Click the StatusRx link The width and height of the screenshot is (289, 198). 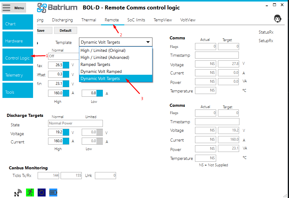tap(266, 32)
